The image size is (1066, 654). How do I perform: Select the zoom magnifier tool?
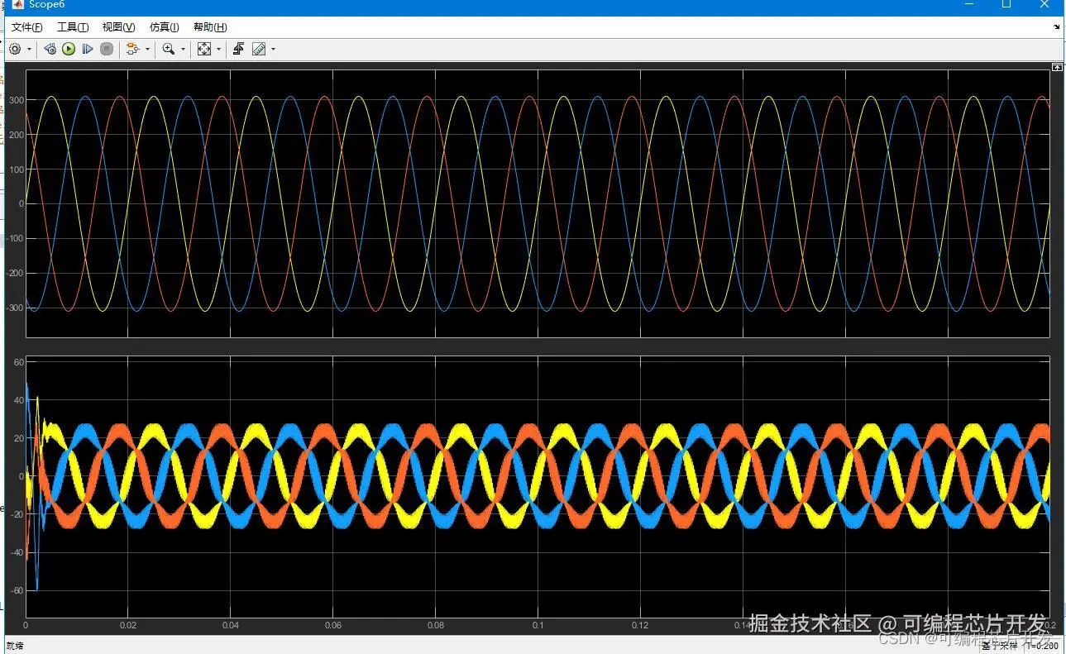[x=169, y=50]
